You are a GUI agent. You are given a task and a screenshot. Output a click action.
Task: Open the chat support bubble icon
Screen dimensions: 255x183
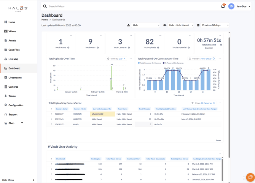250,177
